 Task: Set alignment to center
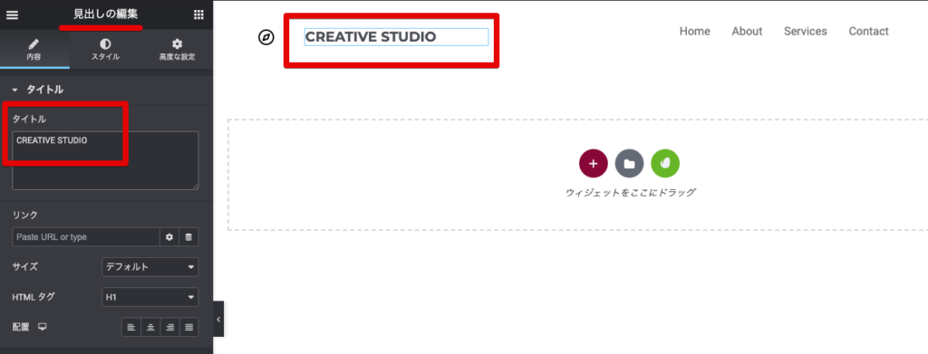[150, 327]
